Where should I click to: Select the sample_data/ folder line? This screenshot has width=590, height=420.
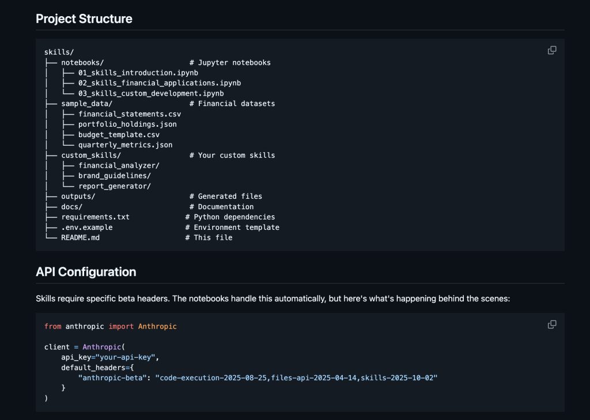86,104
